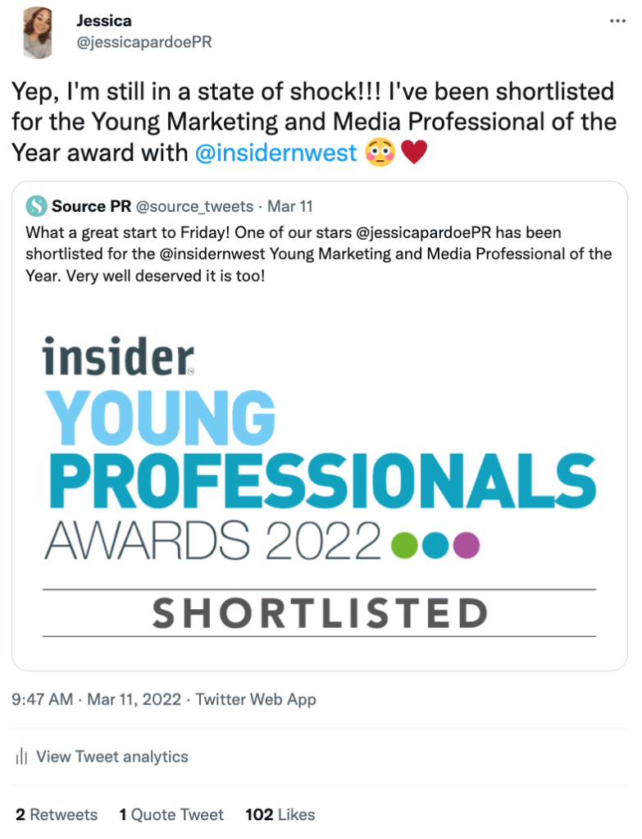Click the flushed face emoji in the tweet

click(x=380, y=152)
